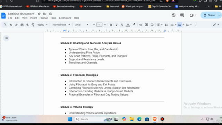
Task: Activate the paint format tool
Action: (x=33, y=25)
